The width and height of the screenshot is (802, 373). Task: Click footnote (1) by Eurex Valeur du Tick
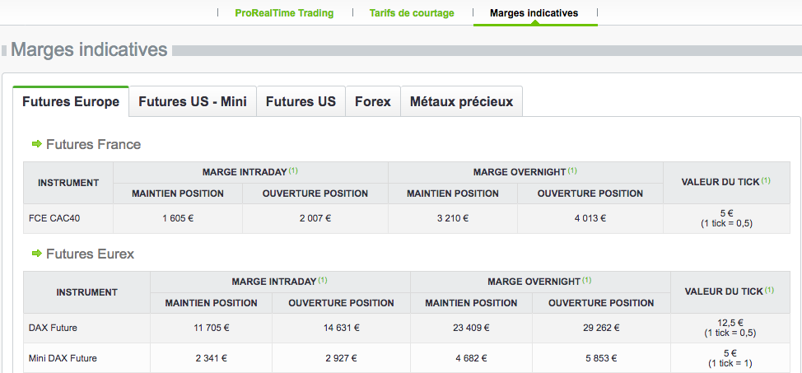769,291
